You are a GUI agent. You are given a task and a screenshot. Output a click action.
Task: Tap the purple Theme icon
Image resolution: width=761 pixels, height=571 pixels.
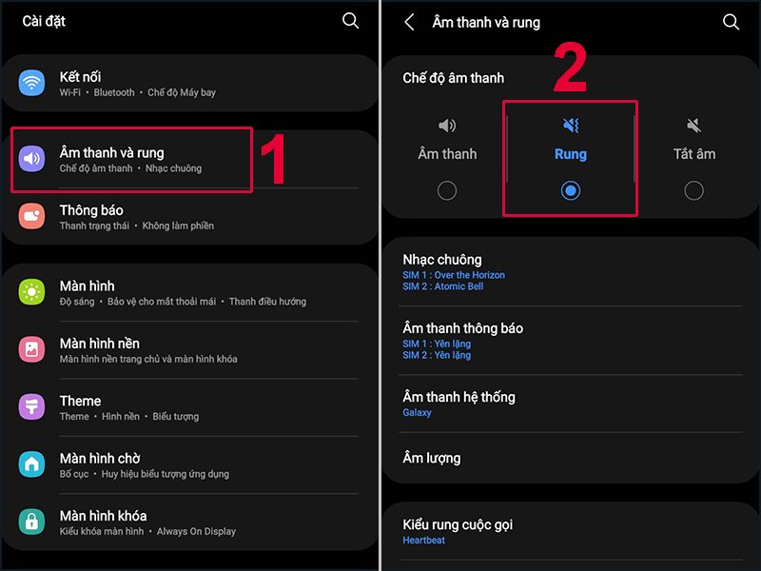click(32, 407)
